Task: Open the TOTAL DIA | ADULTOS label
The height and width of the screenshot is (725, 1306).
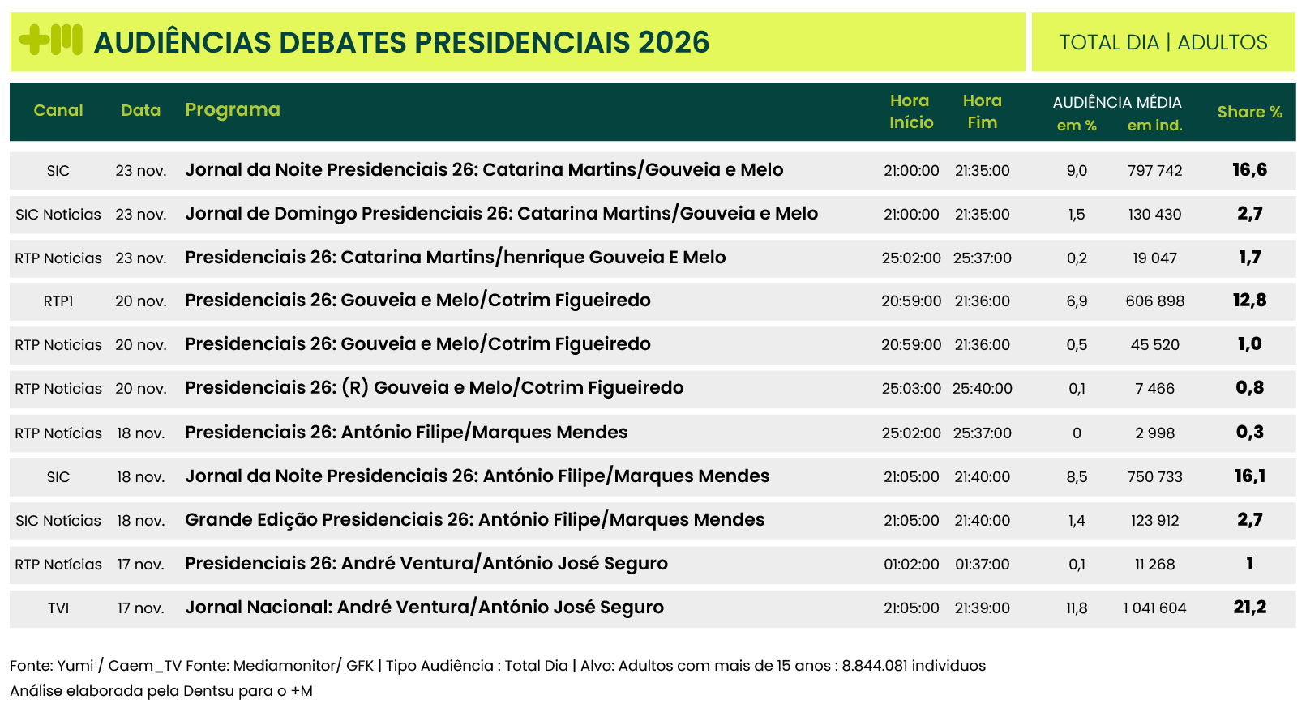Action: coord(1163,42)
